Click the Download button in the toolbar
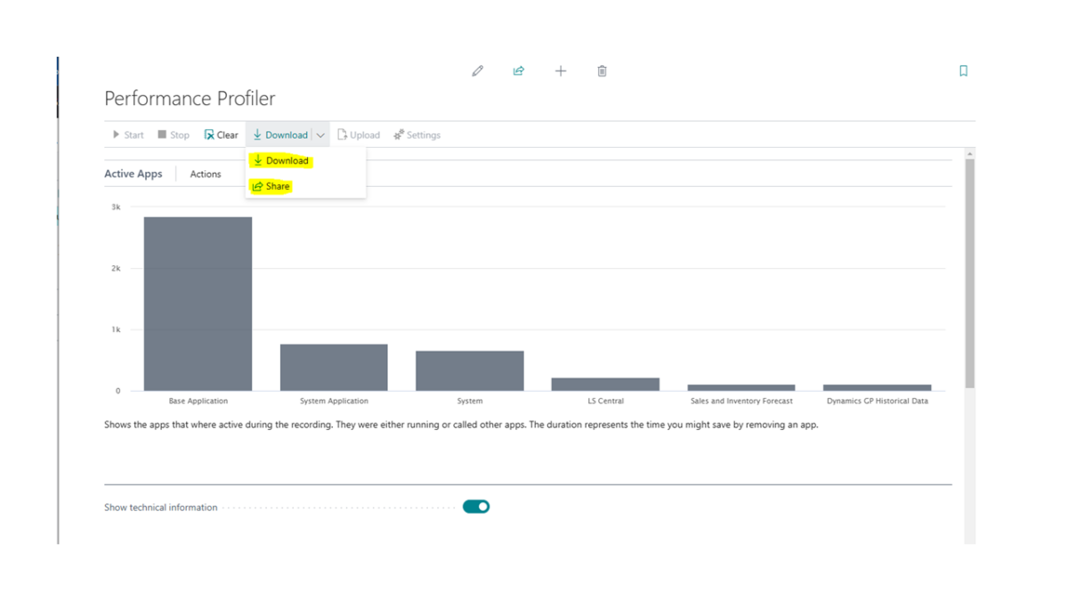The image size is (1068, 601). point(285,134)
